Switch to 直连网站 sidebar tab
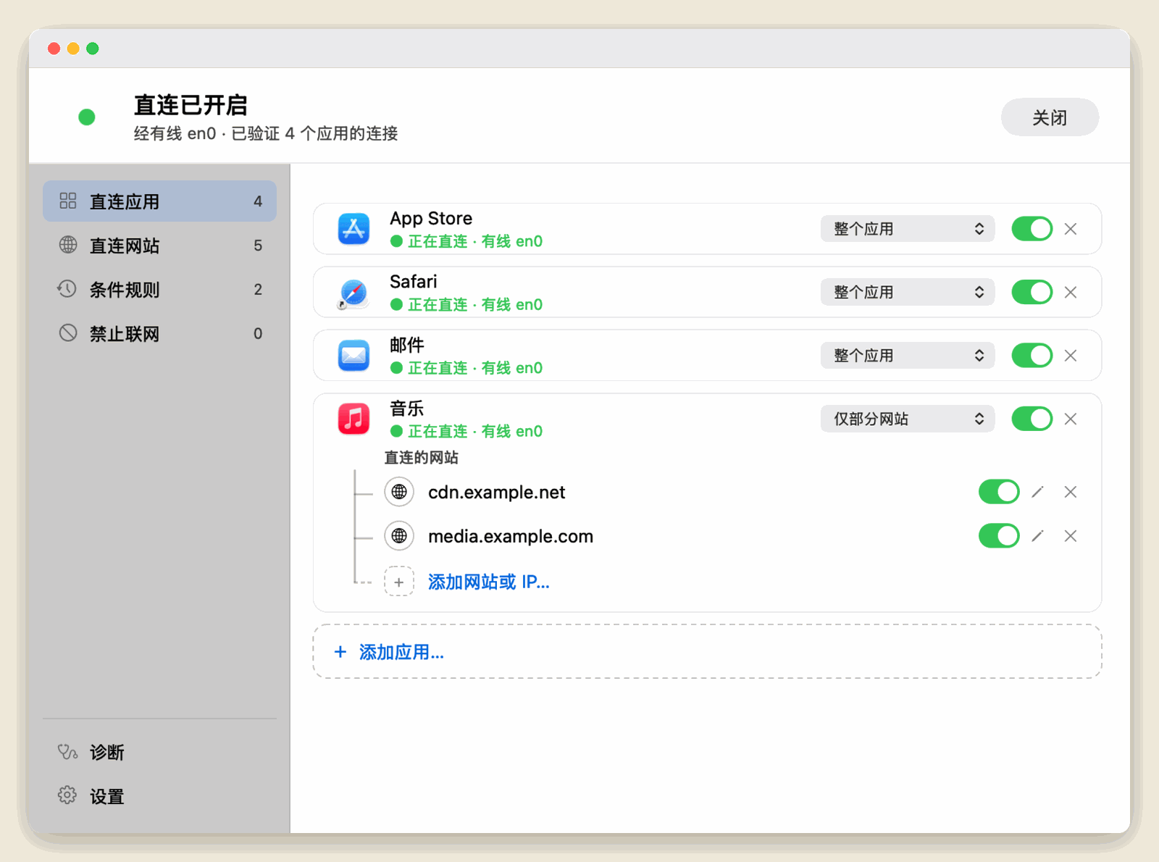The height and width of the screenshot is (862, 1159). (159, 246)
